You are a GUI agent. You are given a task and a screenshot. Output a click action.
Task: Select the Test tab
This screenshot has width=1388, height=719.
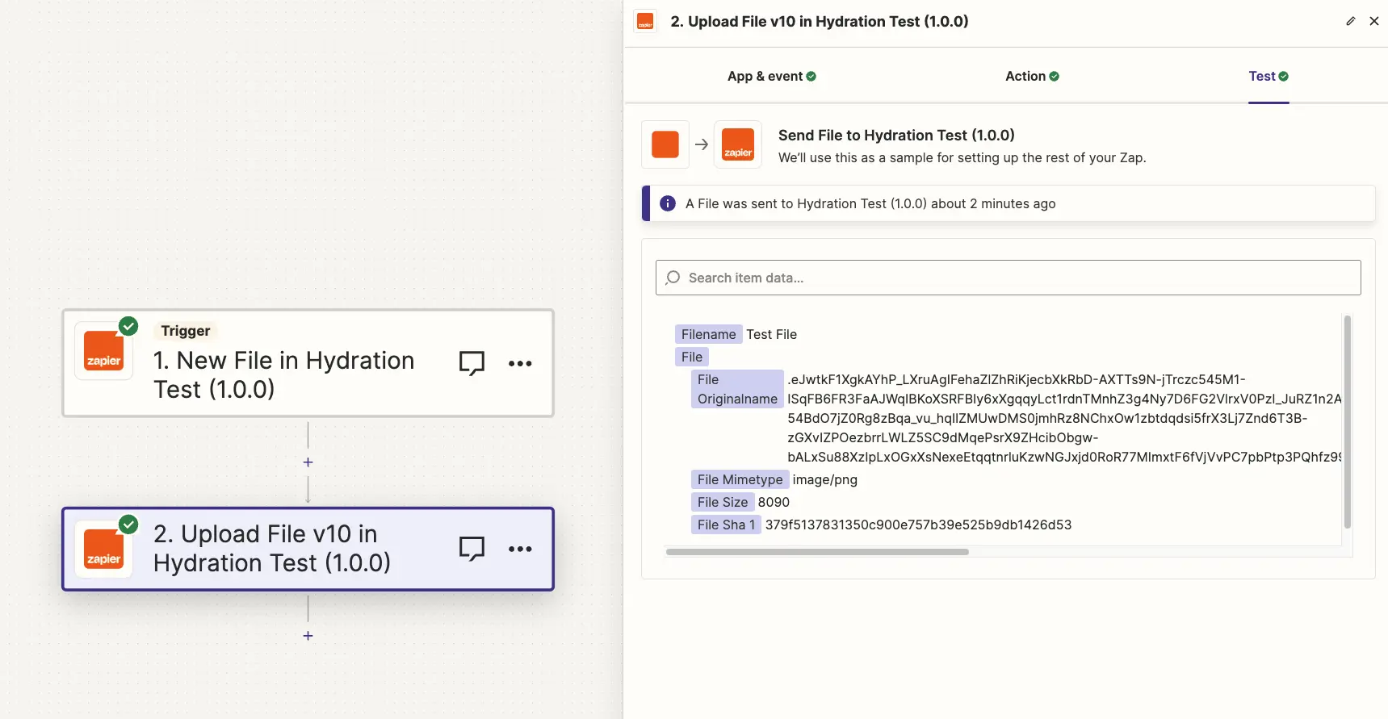(x=1268, y=76)
